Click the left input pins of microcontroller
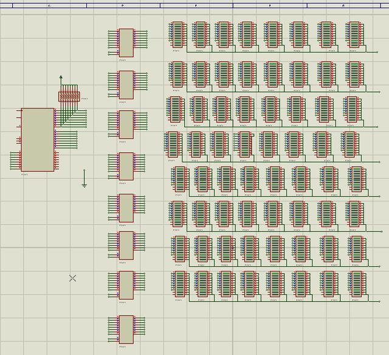 pos(15,161)
